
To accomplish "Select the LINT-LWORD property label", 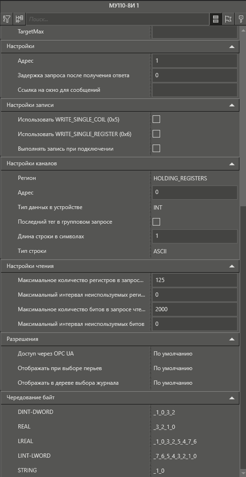I will coord(34,456).
